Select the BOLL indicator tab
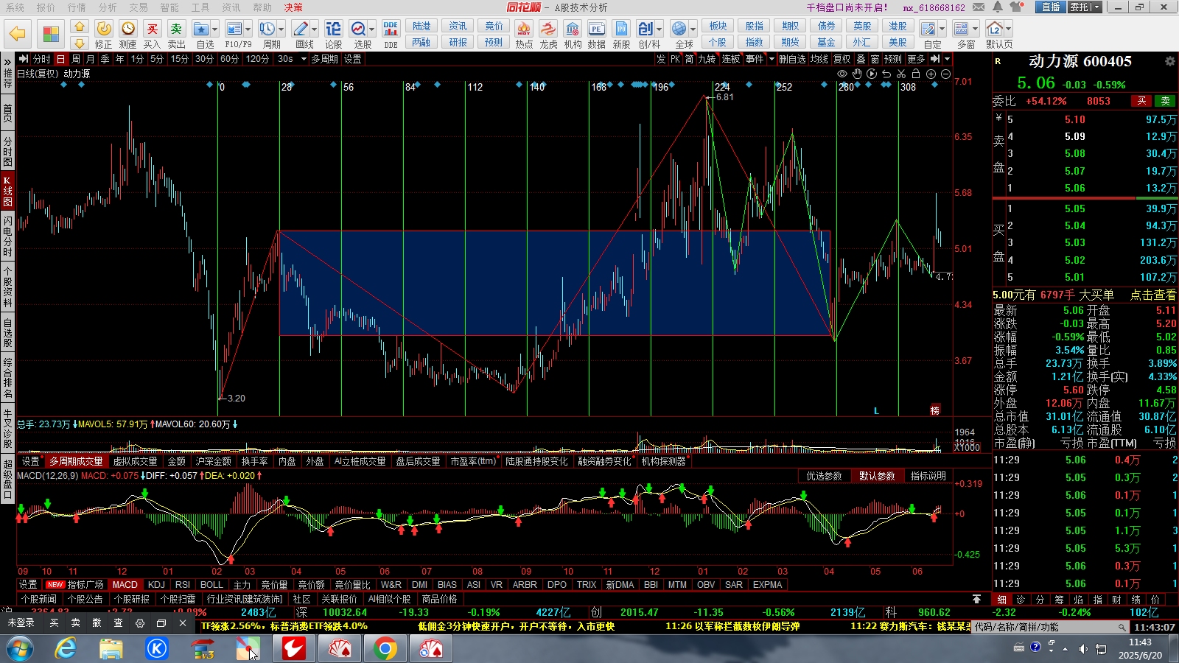Image resolution: width=1179 pixels, height=663 pixels. [211, 584]
